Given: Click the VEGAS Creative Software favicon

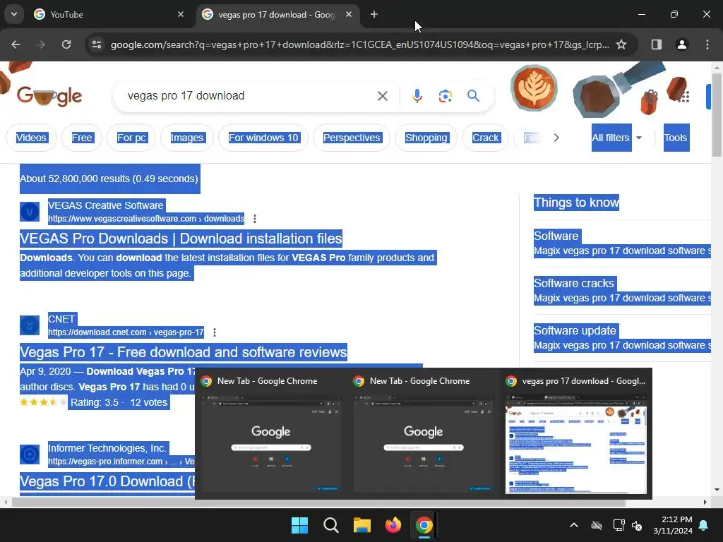Looking at the screenshot, I should [x=30, y=212].
